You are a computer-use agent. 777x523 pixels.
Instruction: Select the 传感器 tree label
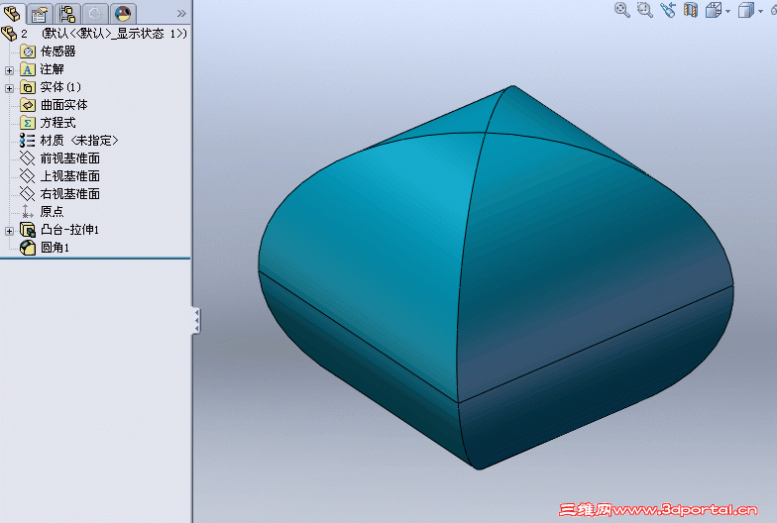(x=57, y=52)
